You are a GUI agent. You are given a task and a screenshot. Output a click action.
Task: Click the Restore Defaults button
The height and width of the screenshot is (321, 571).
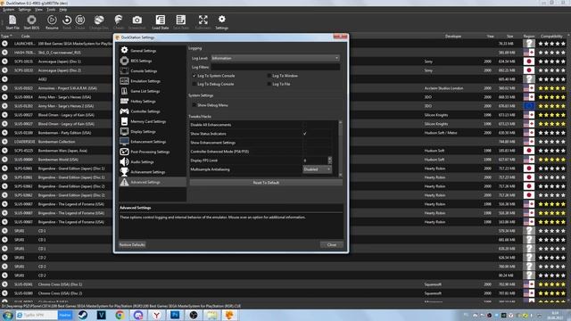(x=132, y=244)
